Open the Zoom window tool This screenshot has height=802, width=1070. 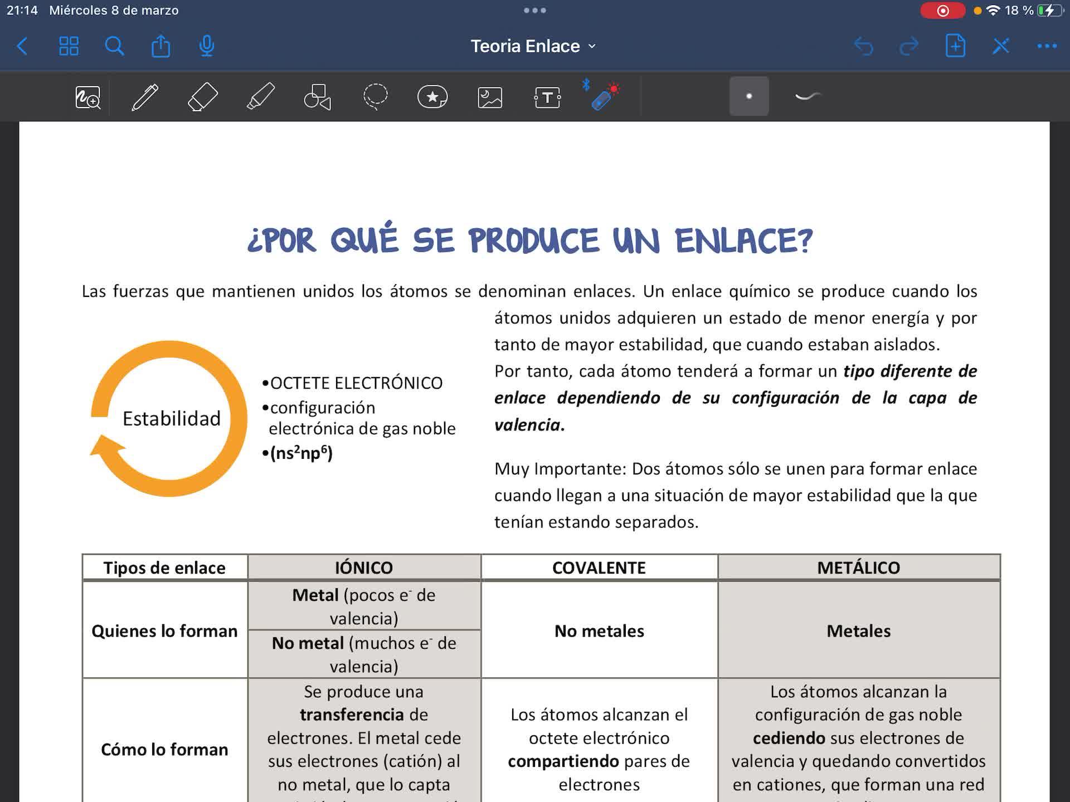[87, 97]
